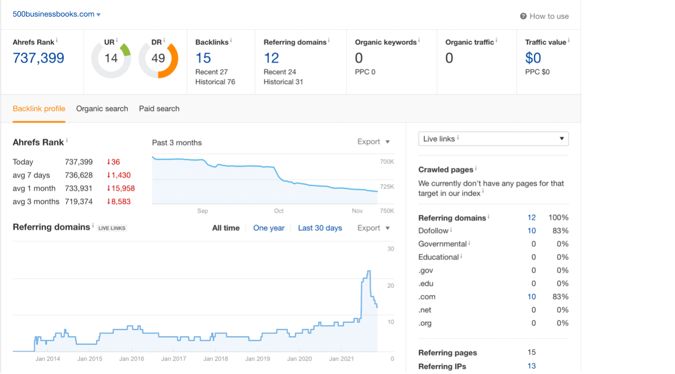Click the Past 3 months chart label
Screen dimensions: 675x374
tap(177, 143)
